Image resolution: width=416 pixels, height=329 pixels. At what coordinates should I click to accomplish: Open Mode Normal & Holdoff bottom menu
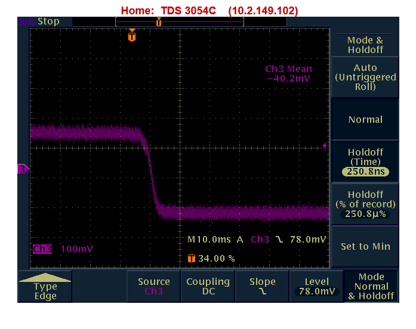click(x=371, y=287)
